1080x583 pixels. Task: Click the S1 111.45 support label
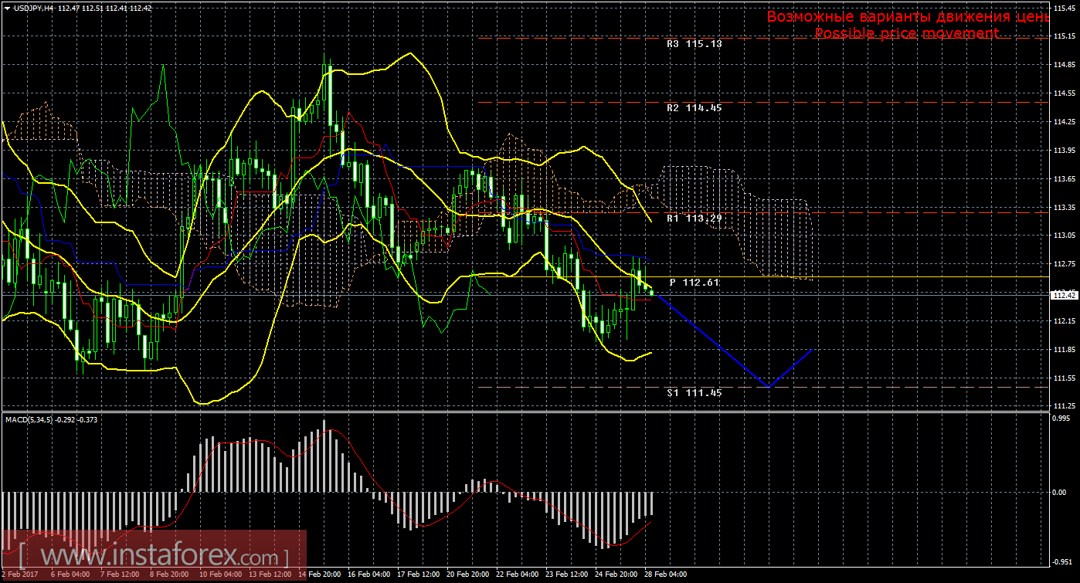(694, 393)
